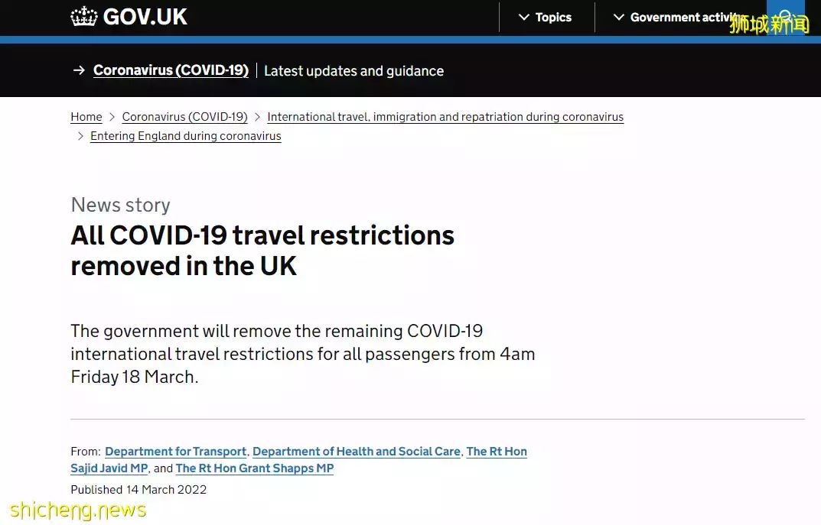The height and width of the screenshot is (525, 821).
Task: Click the GOV.UK wordmark text
Action: coord(145,18)
